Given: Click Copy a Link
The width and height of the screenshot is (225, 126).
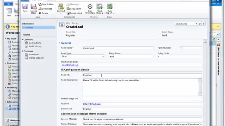Looking at the screenshot, I should [74, 9].
